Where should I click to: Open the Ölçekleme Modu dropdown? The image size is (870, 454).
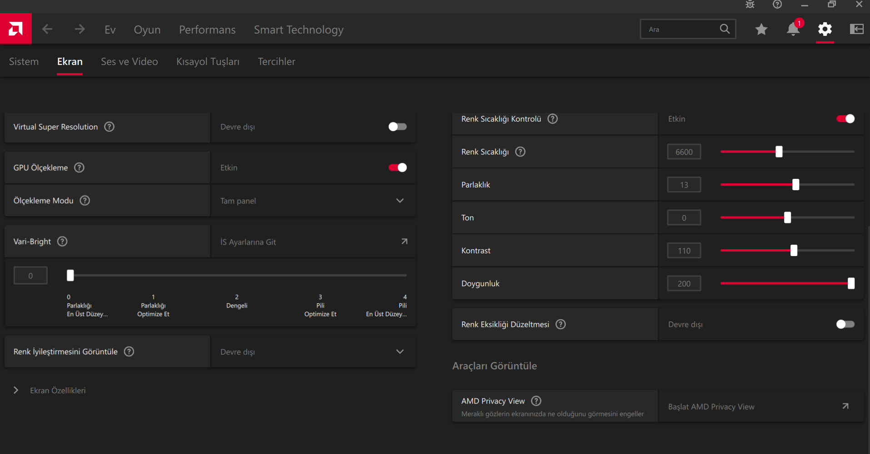click(313, 201)
